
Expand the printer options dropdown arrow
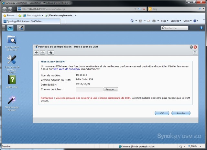(x=158, y=21)
